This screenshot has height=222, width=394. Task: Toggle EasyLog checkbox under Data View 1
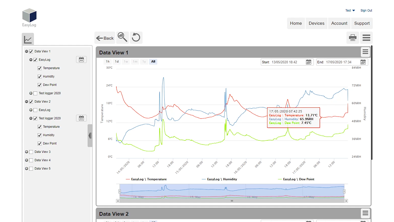[35, 60]
